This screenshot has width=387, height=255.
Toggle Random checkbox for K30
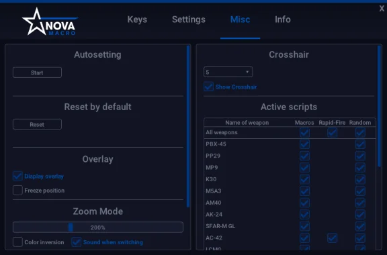coord(360,179)
